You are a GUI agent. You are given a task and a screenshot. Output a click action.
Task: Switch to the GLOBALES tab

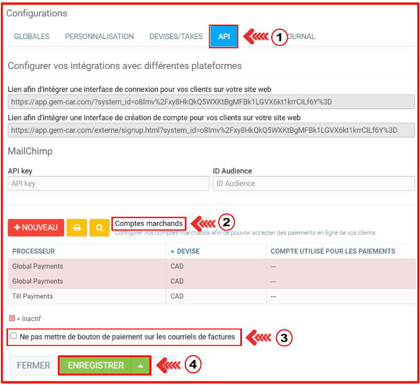pos(31,37)
